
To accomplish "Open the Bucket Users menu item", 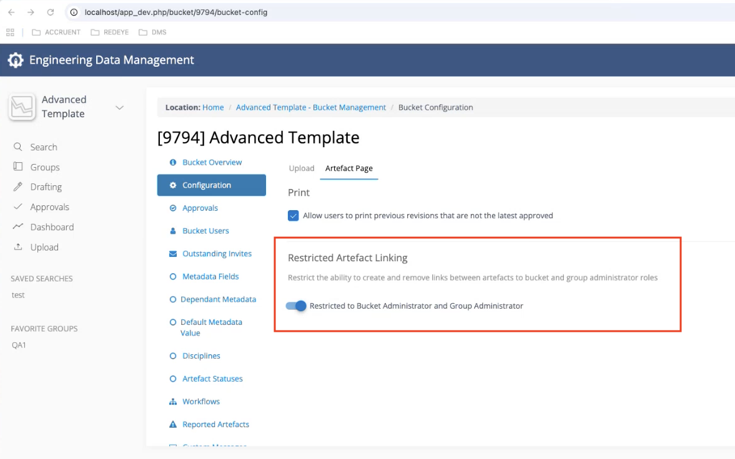I will (205, 231).
